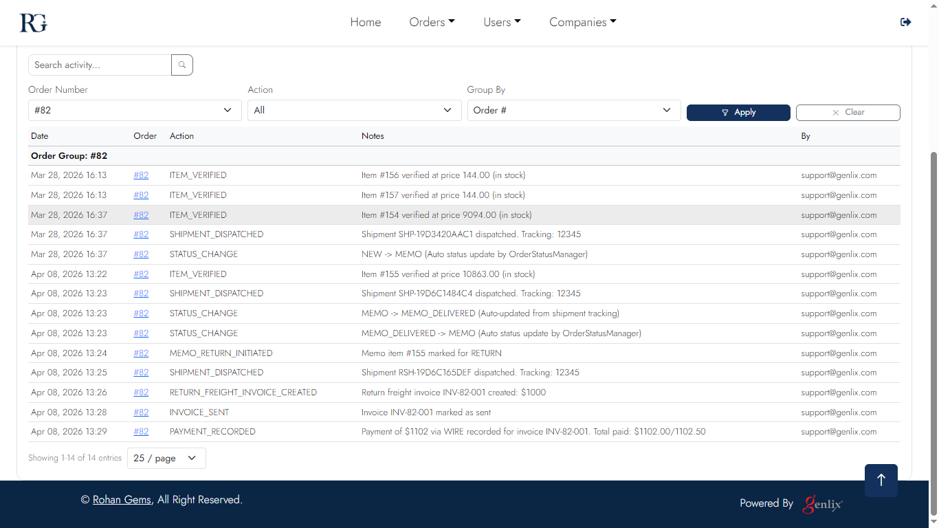Follow the Rohan Gems footer link

coord(122,500)
